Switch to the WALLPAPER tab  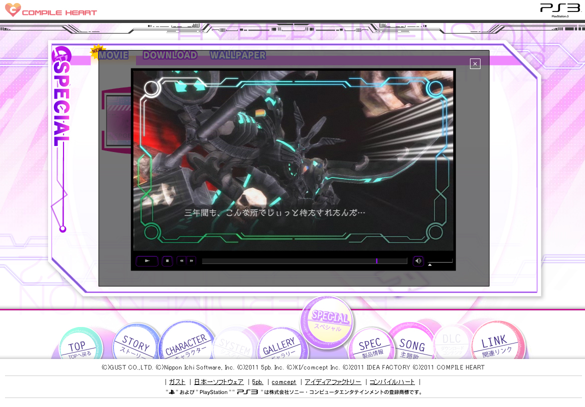[238, 55]
